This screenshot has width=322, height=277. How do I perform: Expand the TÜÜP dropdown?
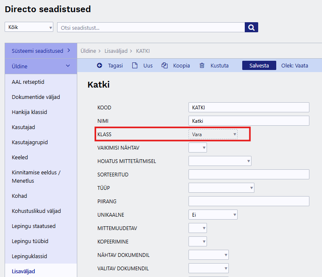tap(221, 188)
